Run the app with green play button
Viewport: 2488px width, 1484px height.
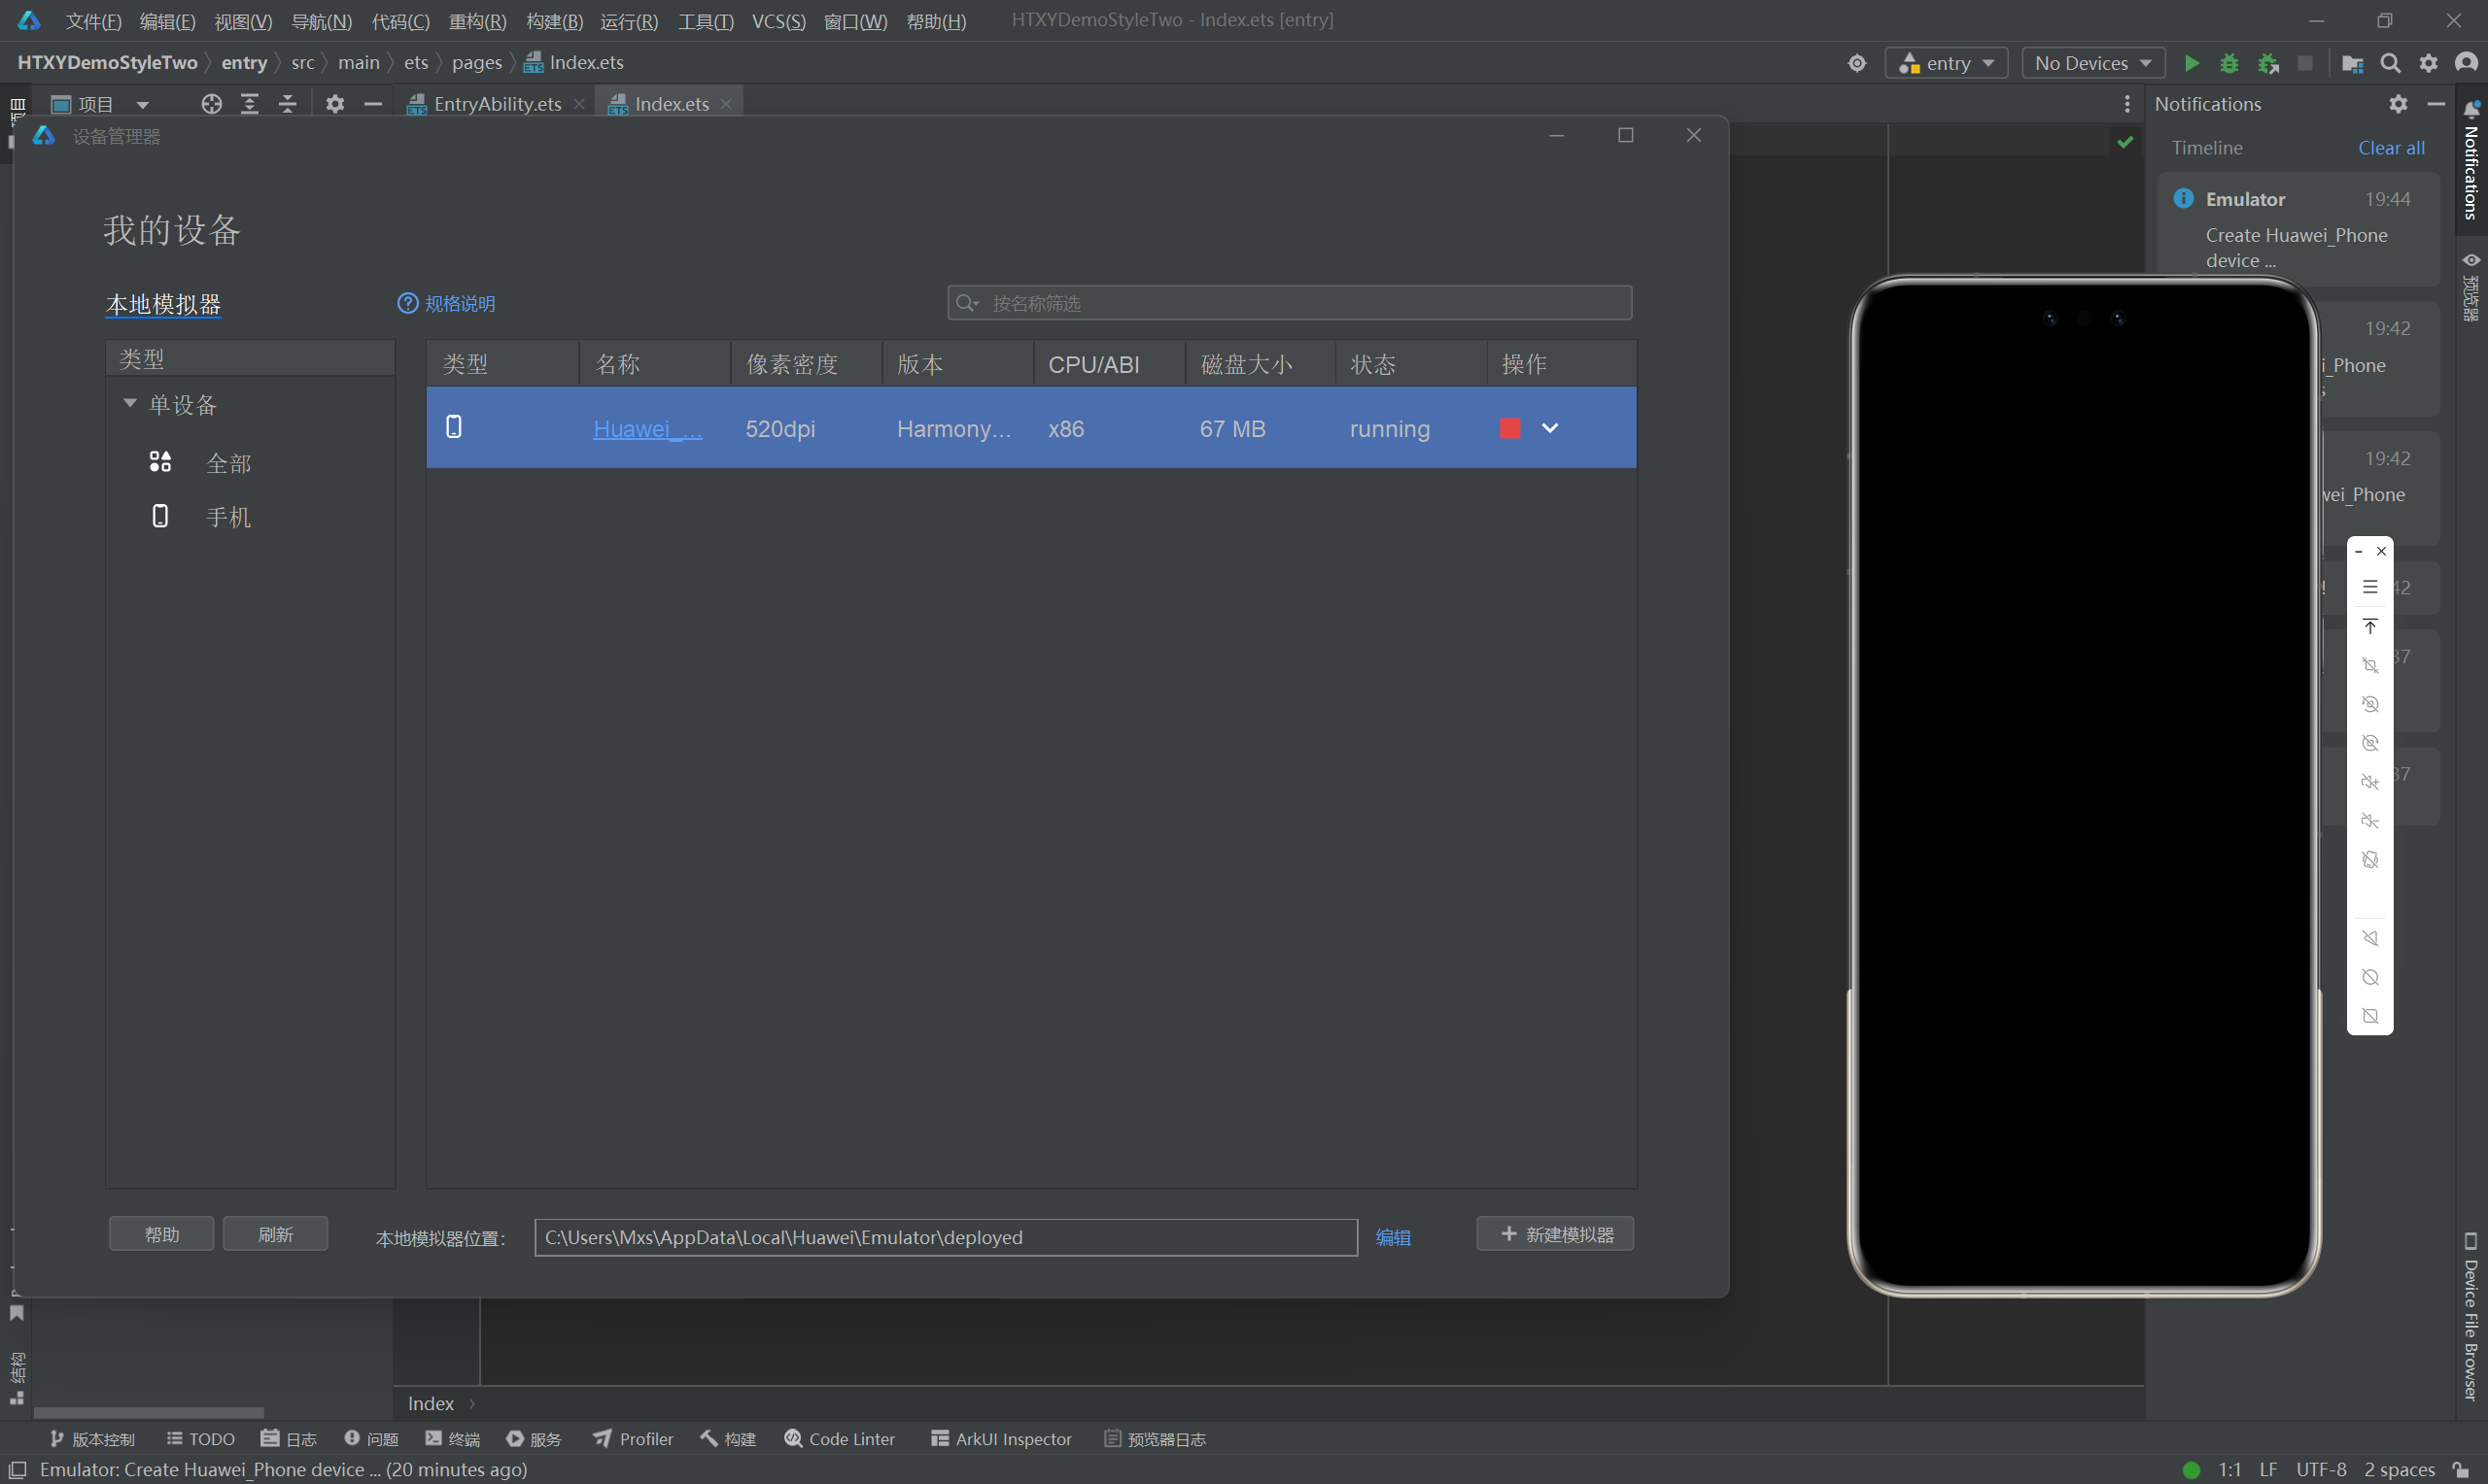2191,63
